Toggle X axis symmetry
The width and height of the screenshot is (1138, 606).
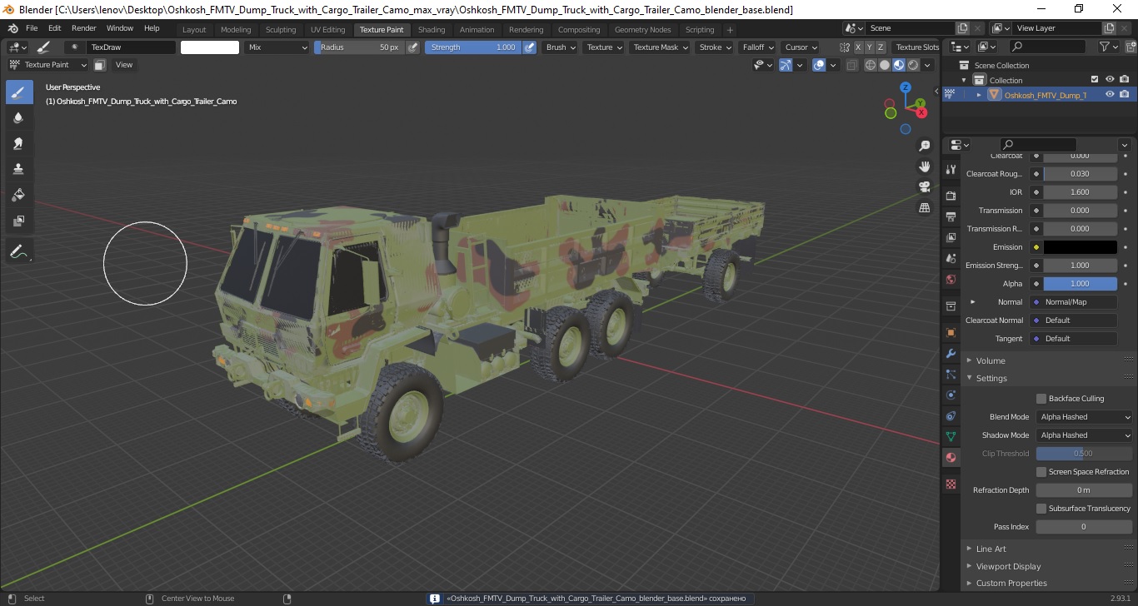pos(858,47)
